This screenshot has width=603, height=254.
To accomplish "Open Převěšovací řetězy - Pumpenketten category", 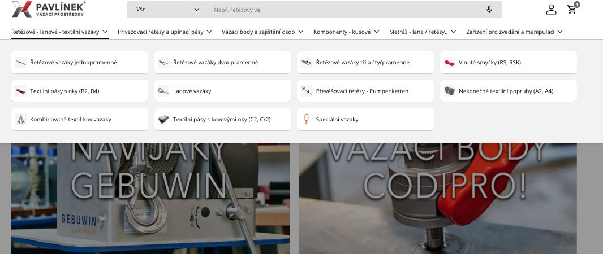I will coord(365,91).
